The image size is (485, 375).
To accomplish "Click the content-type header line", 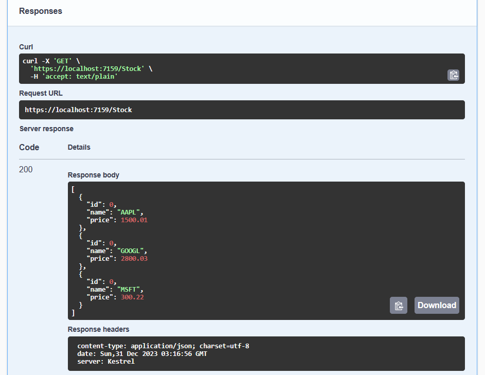I will (x=163, y=346).
